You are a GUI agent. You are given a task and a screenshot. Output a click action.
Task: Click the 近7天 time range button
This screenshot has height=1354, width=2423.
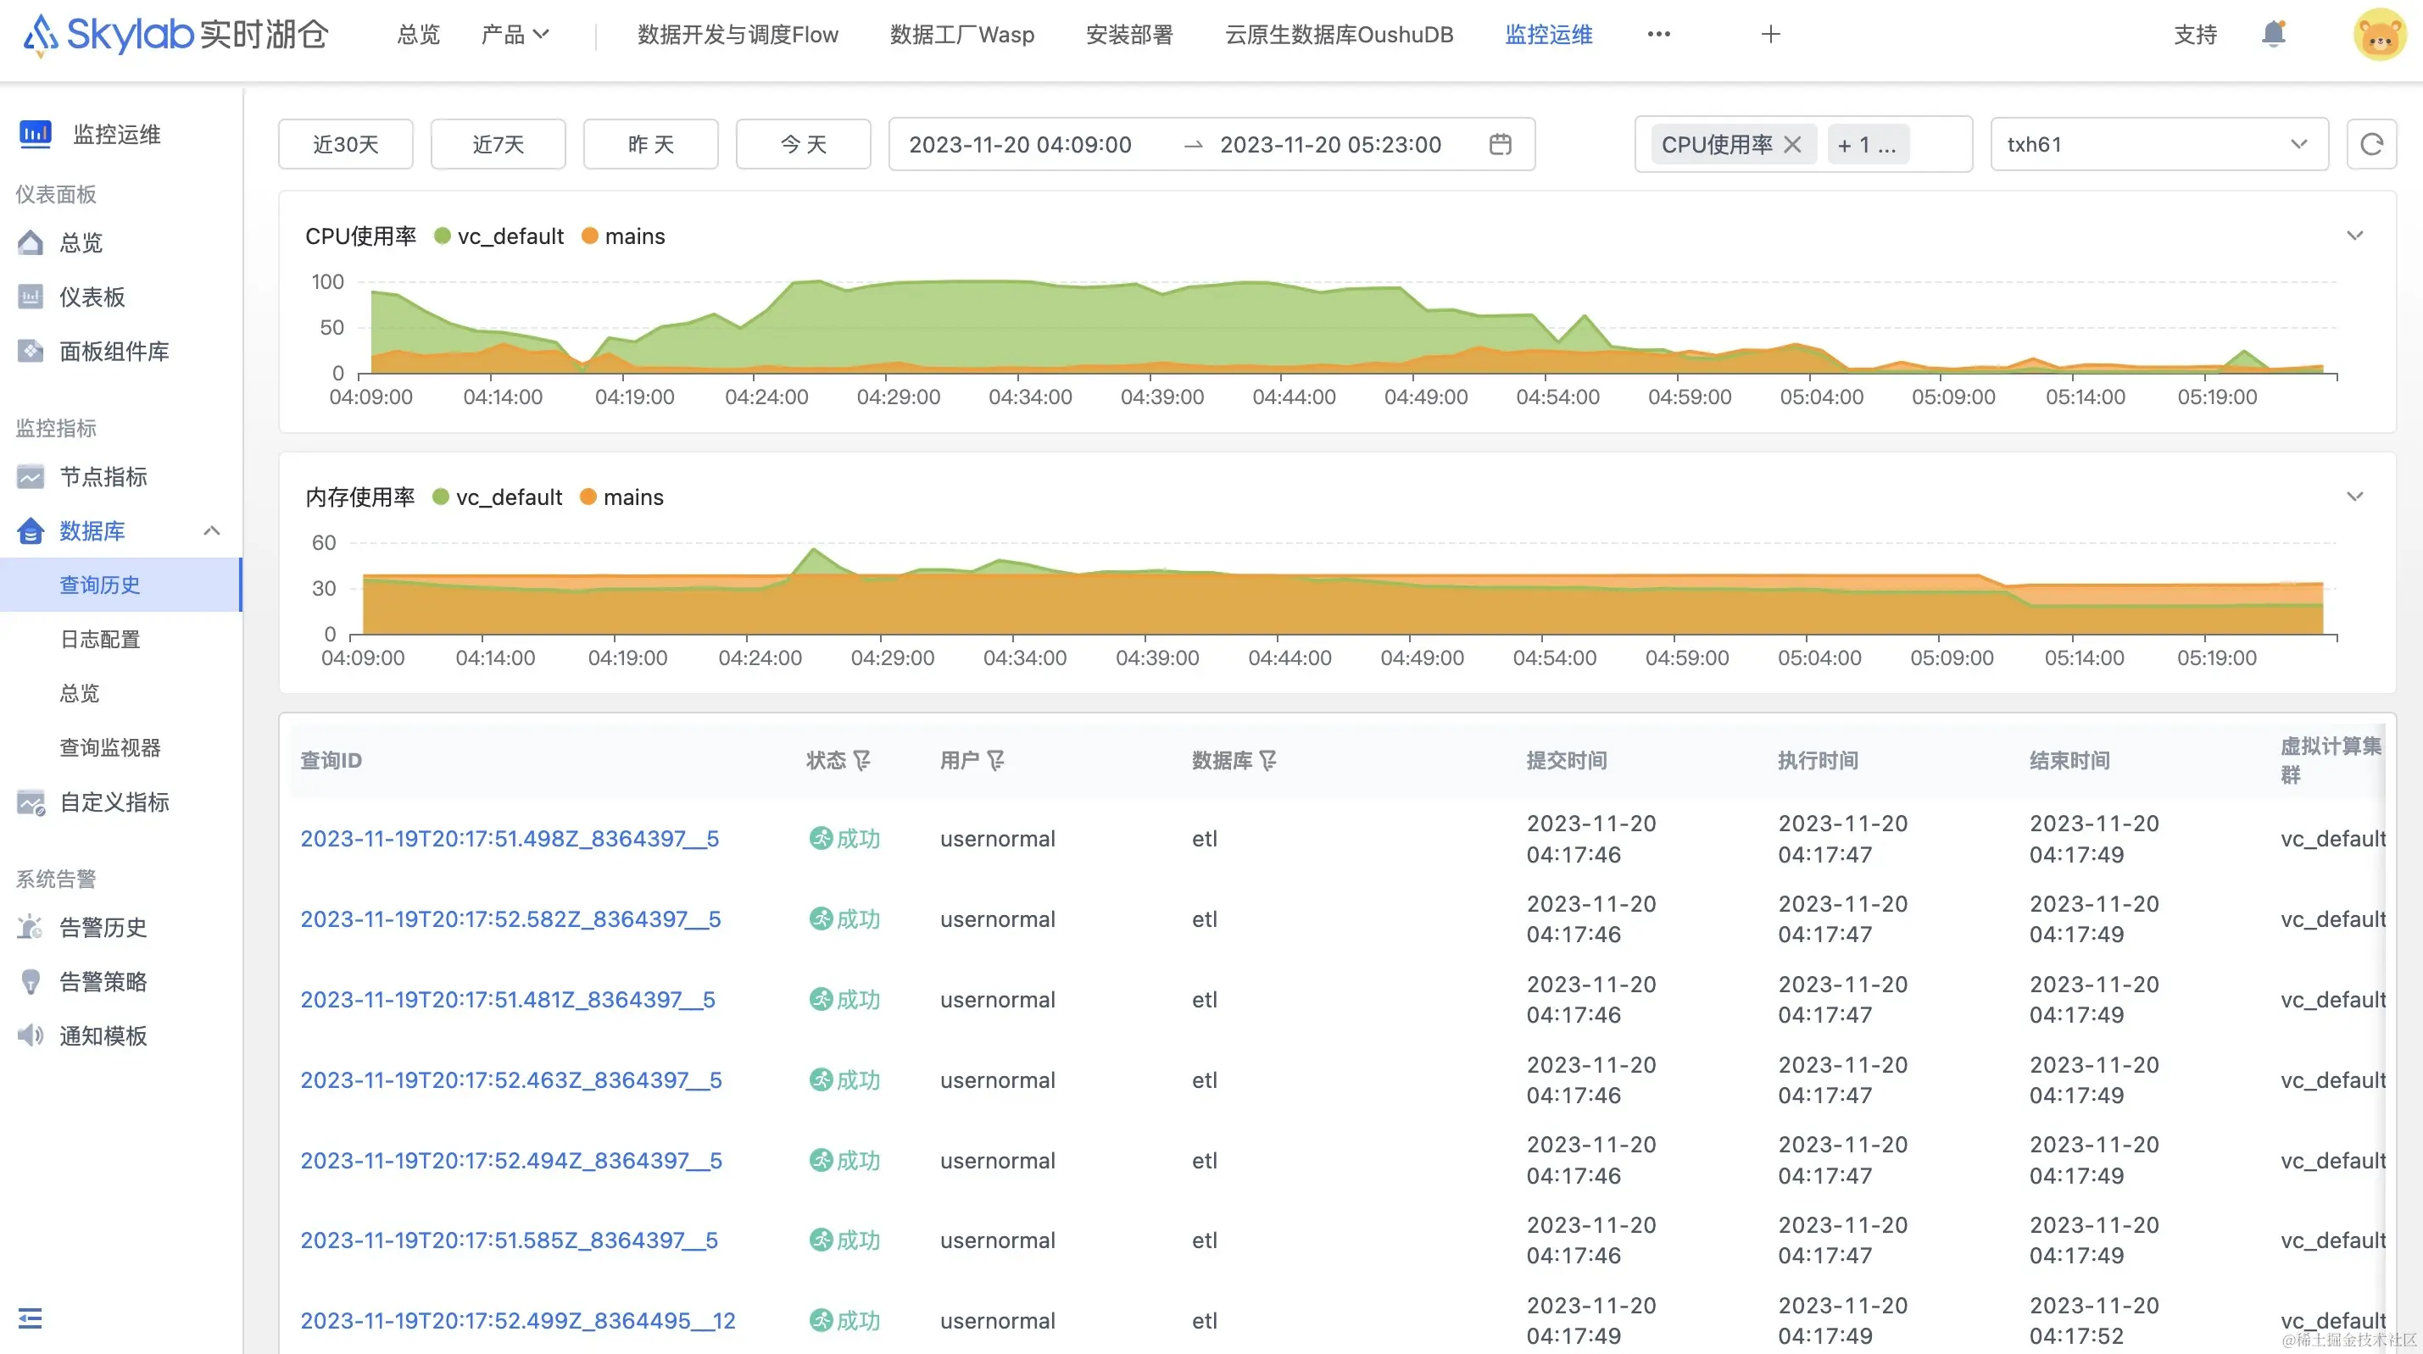[x=498, y=144]
